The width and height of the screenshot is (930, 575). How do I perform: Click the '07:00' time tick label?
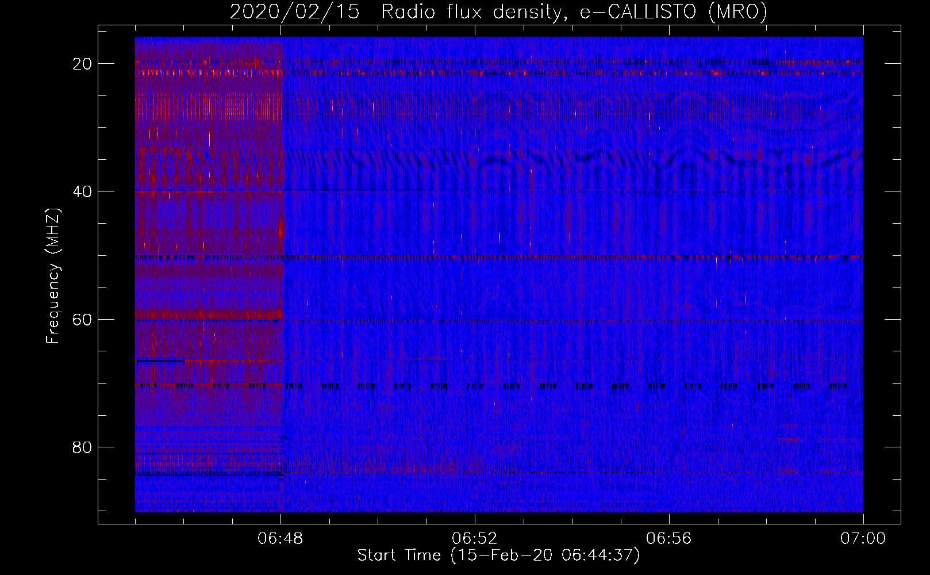(863, 539)
